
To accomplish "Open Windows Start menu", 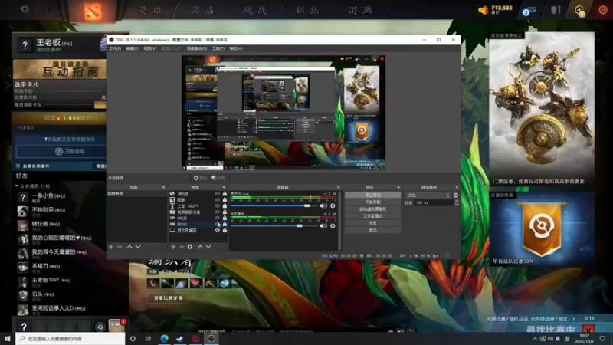I will (8, 339).
